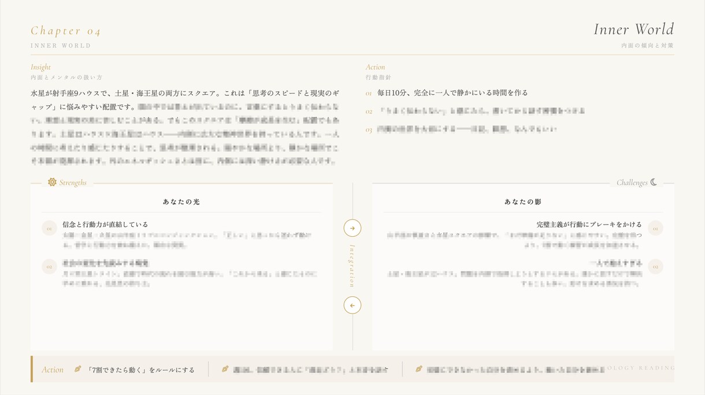Image resolution: width=705 pixels, height=395 pixels.
Task: Click the あなたの光 panel heading
Action: tap(181, 202)
